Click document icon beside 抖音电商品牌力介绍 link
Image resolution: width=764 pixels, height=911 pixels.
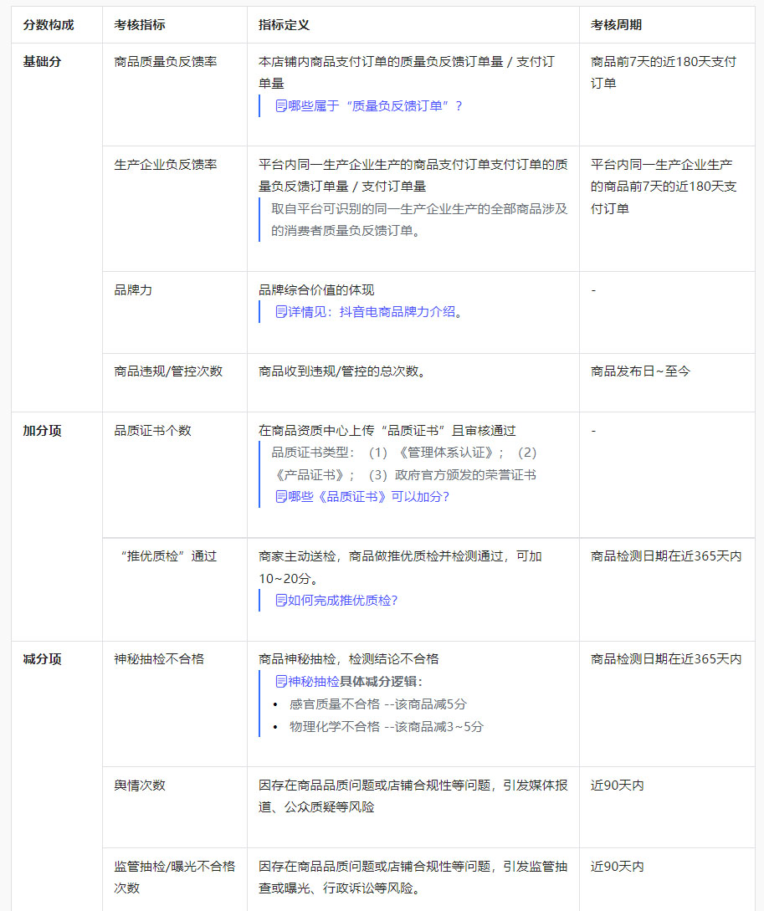pyautogui.click(x=281, y=312)
